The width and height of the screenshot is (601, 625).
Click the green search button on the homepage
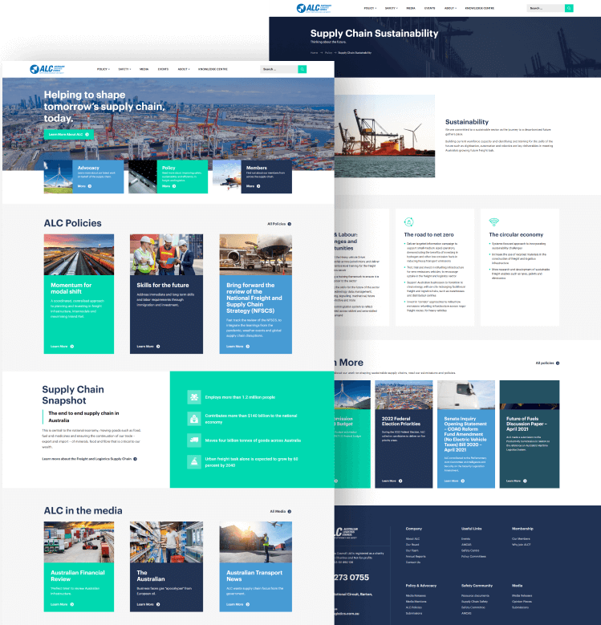tap(302, 69)
